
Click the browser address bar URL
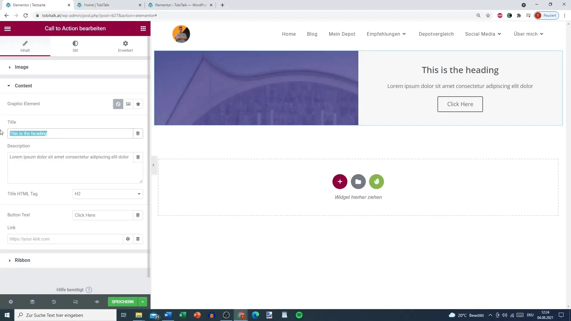click(100, 15)
